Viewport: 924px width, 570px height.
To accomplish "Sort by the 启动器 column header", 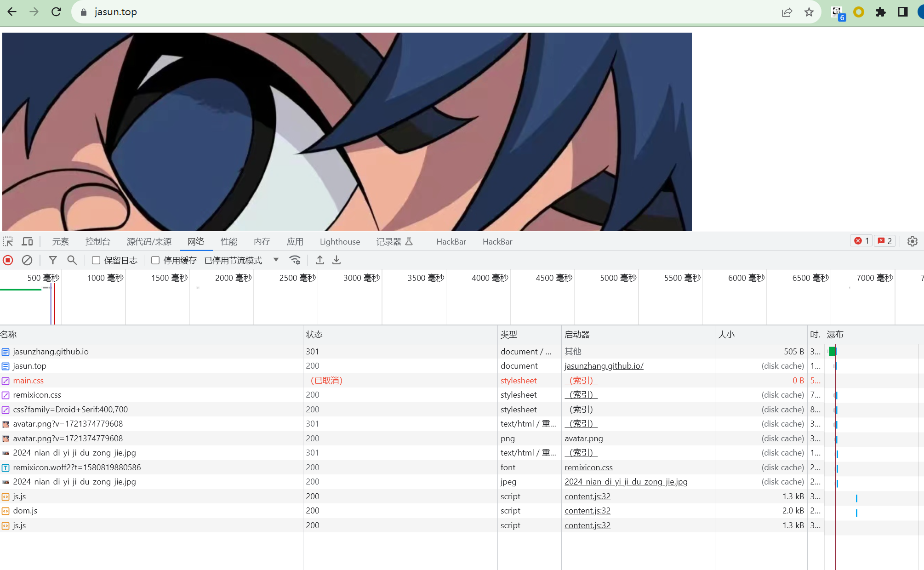I will [638, 335].
